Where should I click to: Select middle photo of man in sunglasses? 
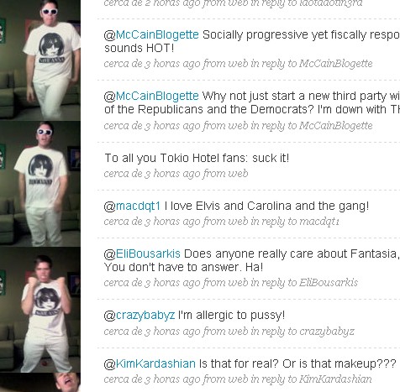40,184
